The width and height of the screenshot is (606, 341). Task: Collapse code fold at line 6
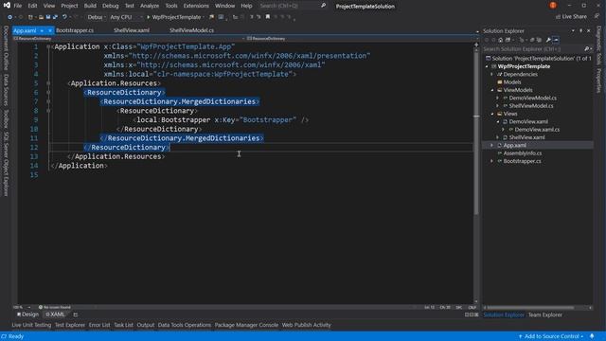pos(48,93)
